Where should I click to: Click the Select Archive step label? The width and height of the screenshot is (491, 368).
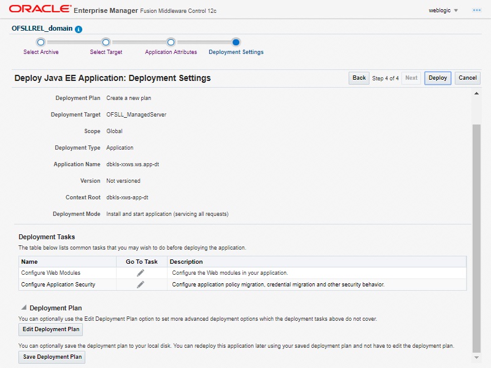click(x=41, y=52)
